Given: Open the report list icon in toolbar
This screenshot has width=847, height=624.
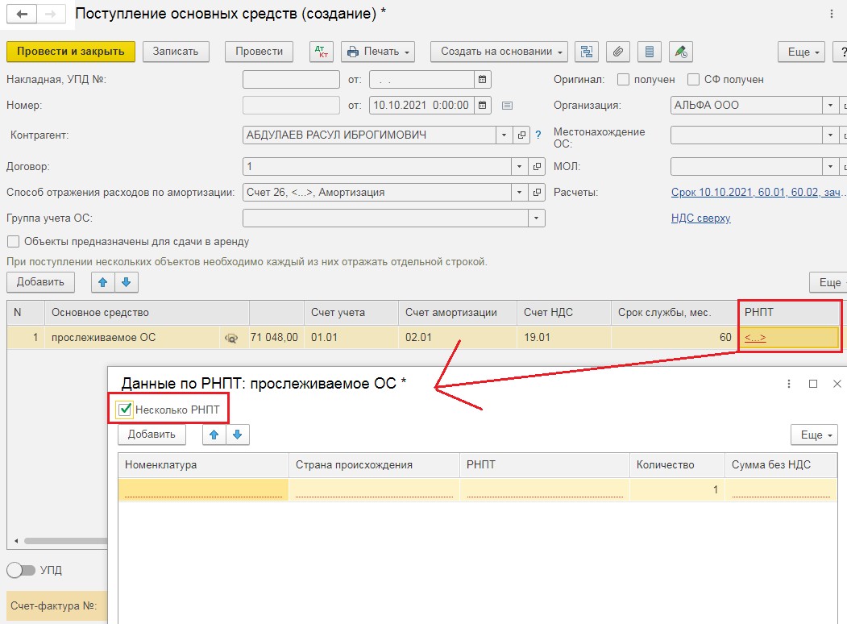Looking at the screenshot, I should (x=650, y=52).
